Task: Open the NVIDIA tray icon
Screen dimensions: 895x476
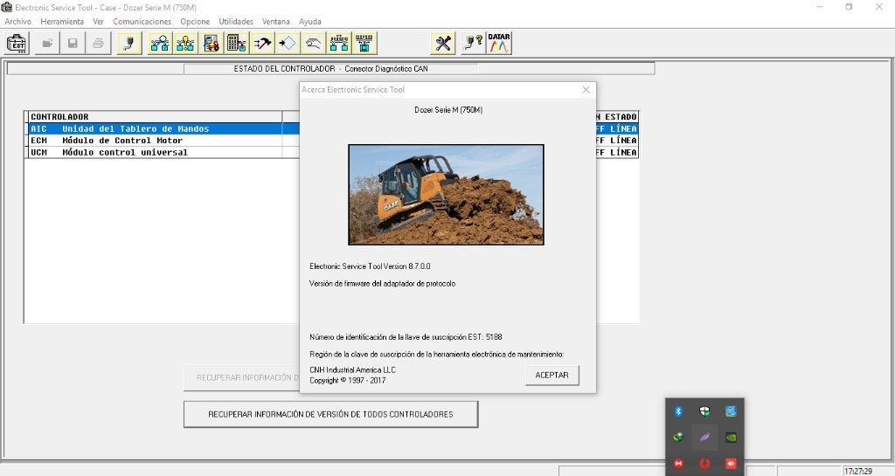Action: coord(731,438)
